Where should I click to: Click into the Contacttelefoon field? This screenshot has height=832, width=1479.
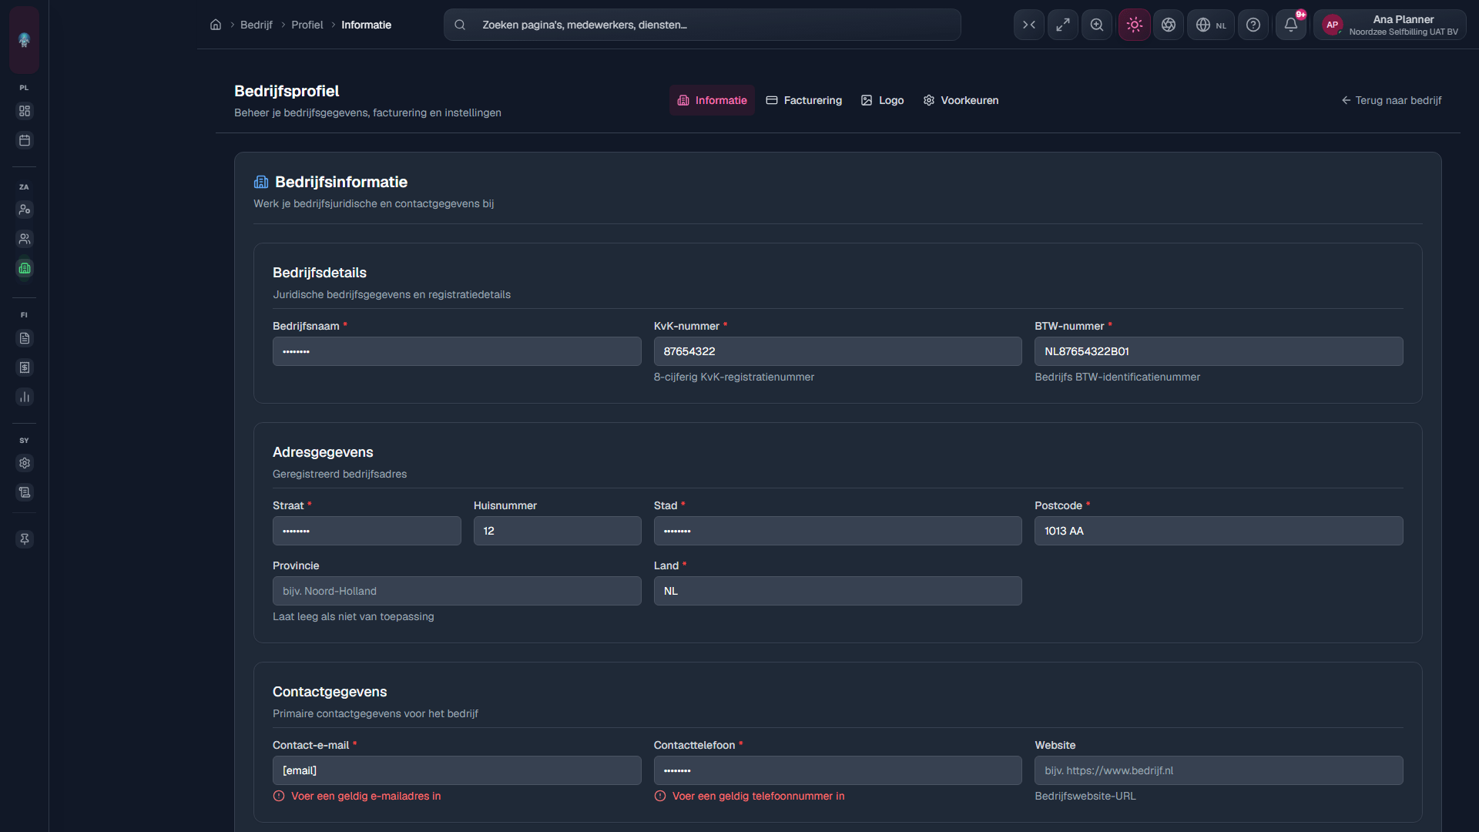point(837,770)
